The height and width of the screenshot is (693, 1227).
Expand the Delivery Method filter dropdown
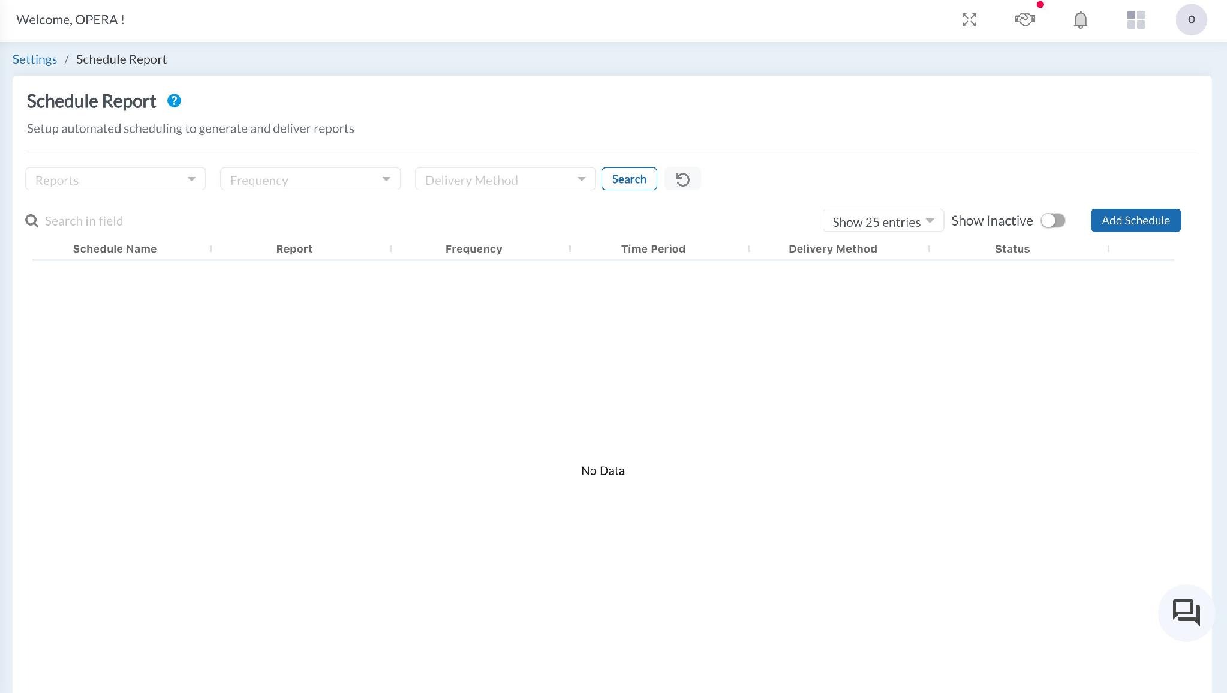click(x=505, y=179)
